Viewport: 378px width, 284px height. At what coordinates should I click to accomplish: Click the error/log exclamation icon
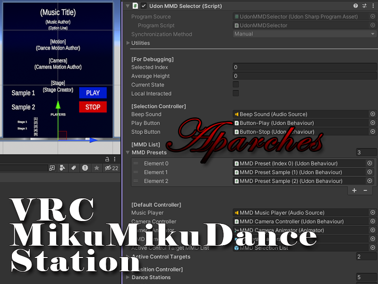click(x=85, y=168)
